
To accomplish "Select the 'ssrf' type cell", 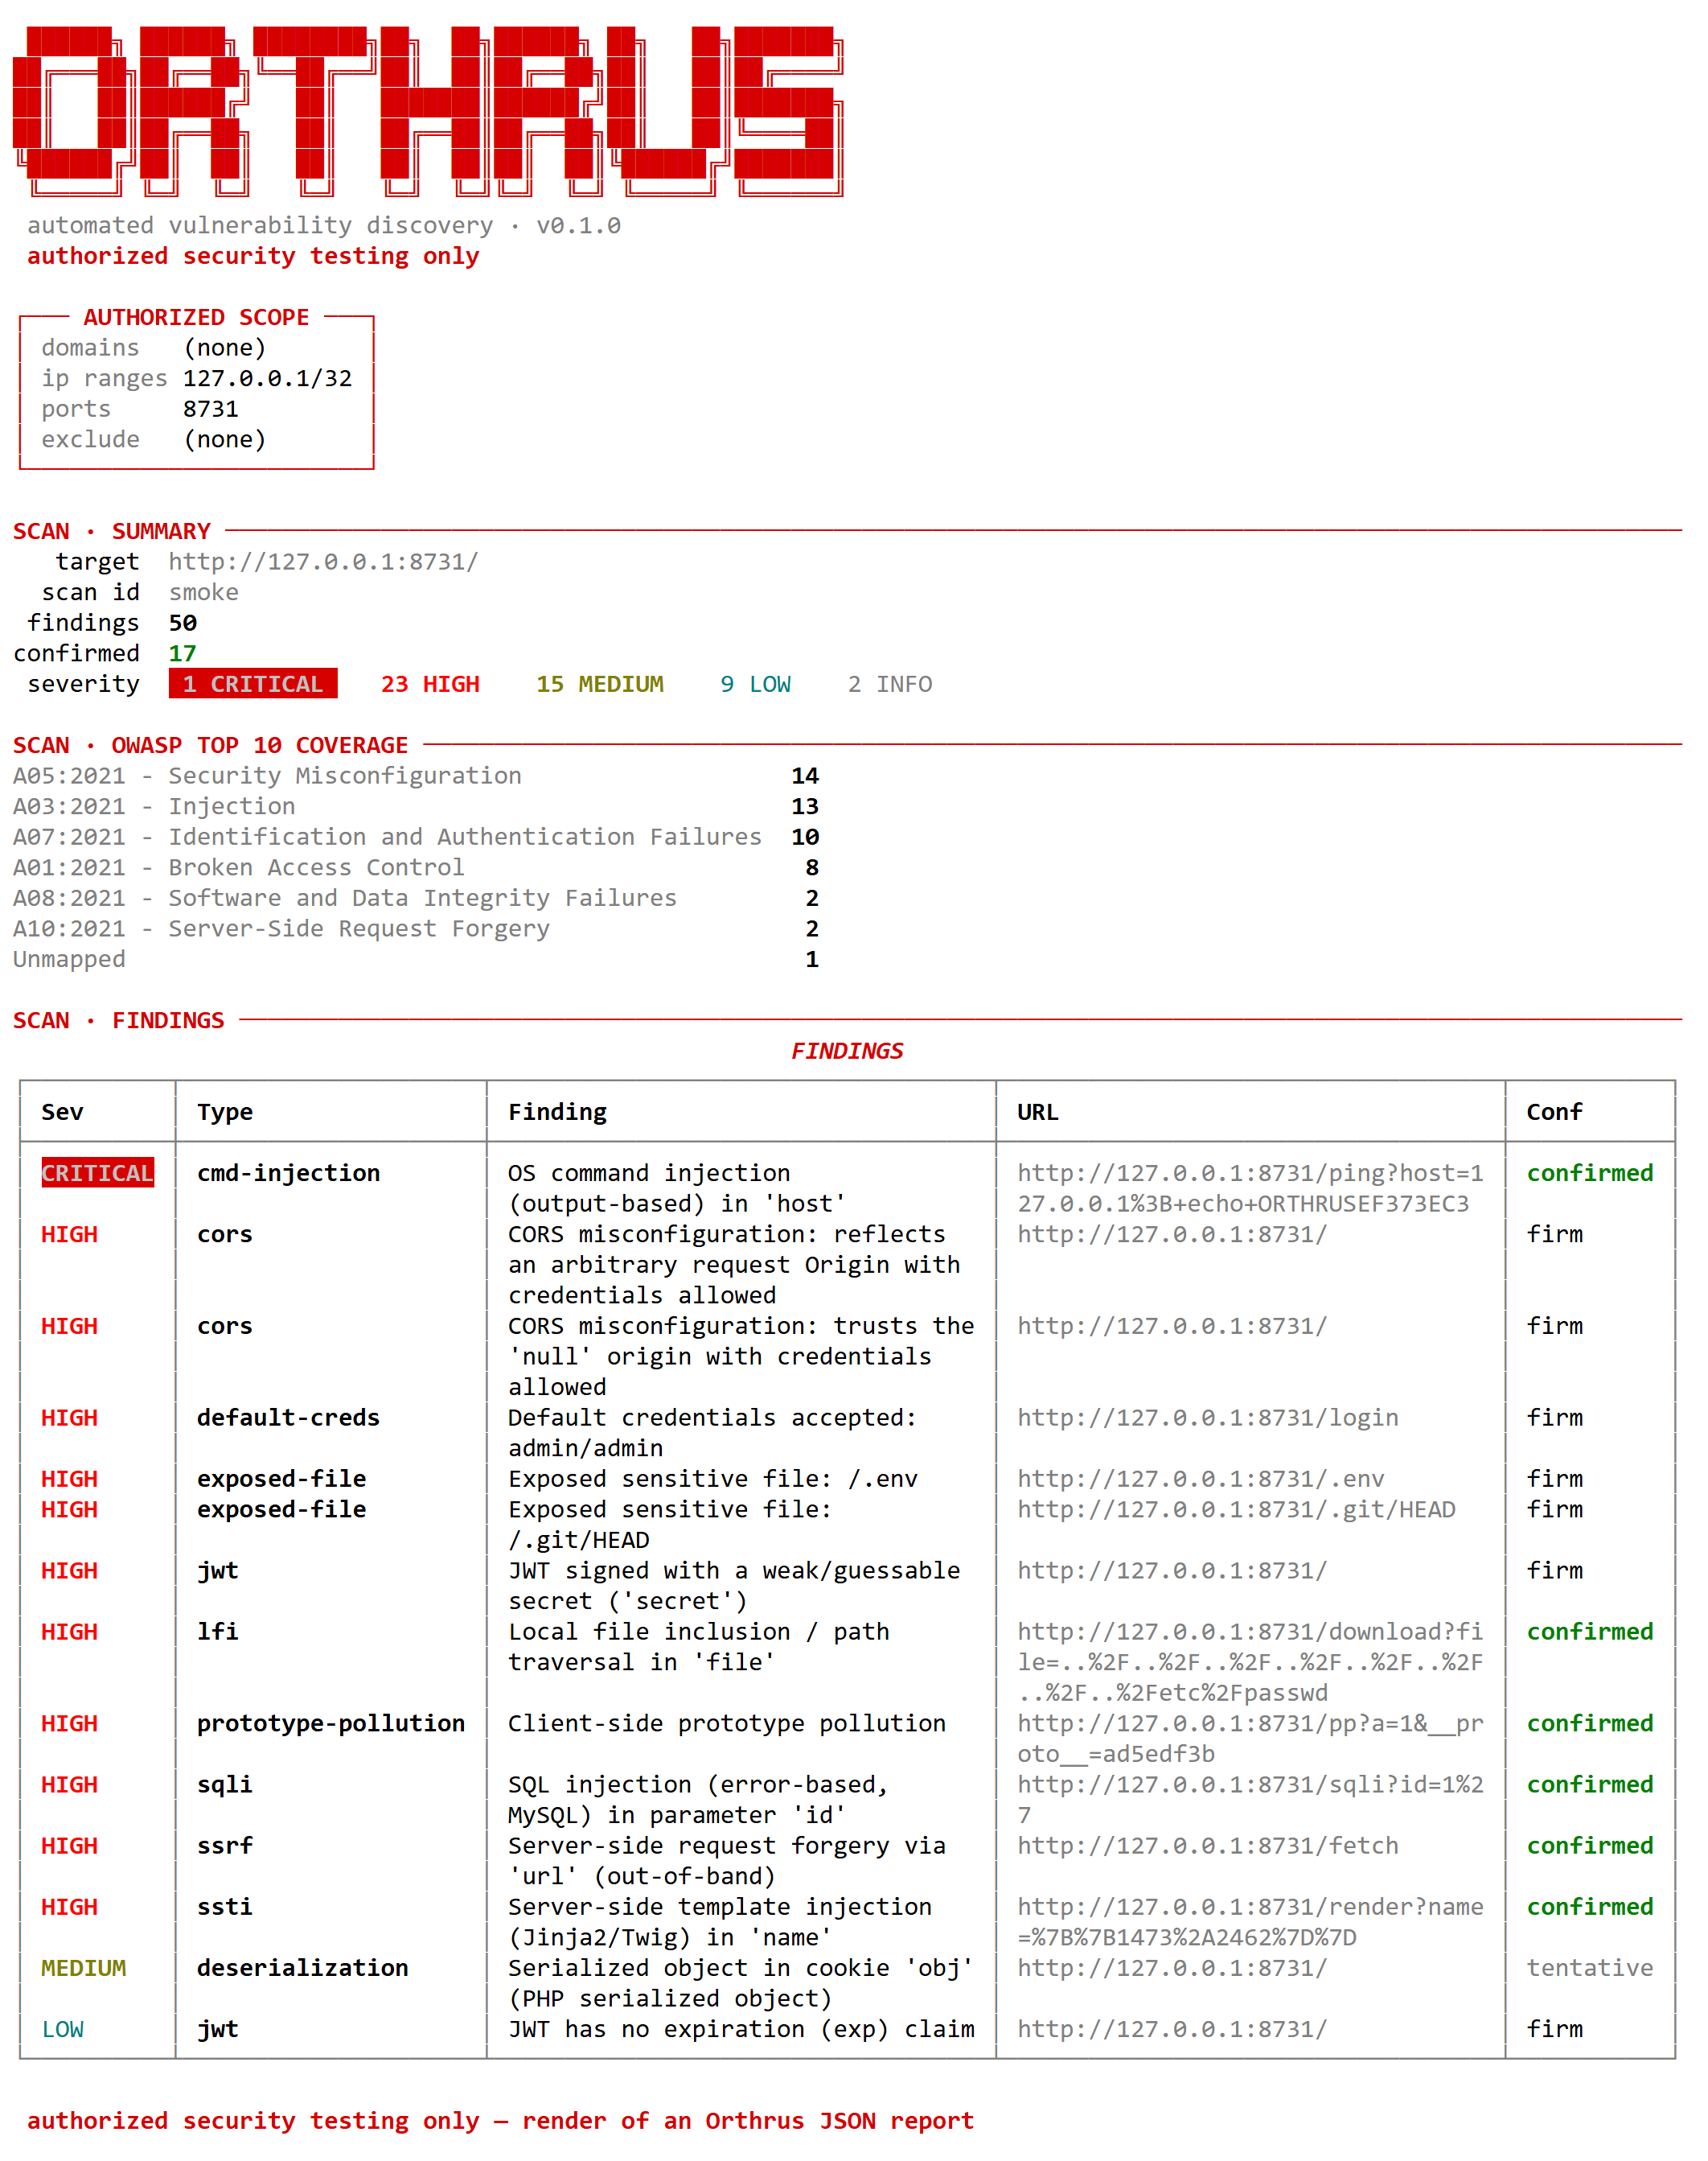I will 225,1845.
